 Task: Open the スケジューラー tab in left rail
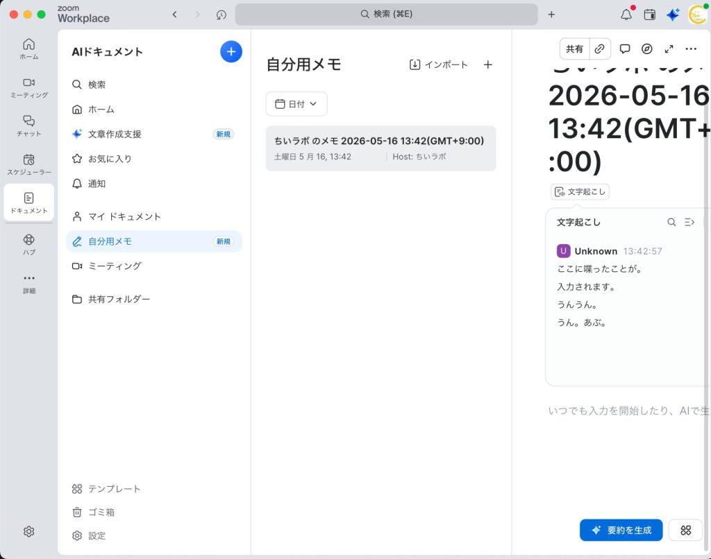pyautogui.click(x=28, y=164)
